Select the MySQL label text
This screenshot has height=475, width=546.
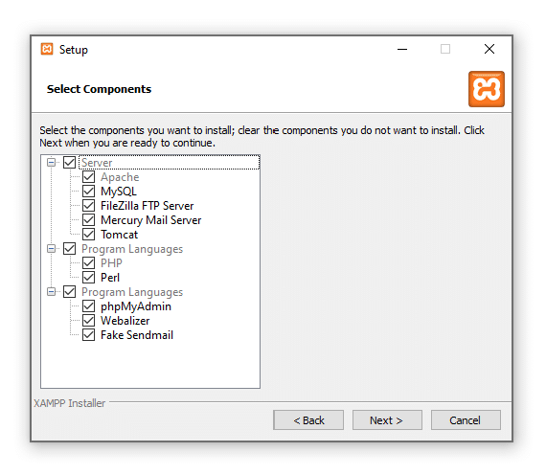(119, 192)
